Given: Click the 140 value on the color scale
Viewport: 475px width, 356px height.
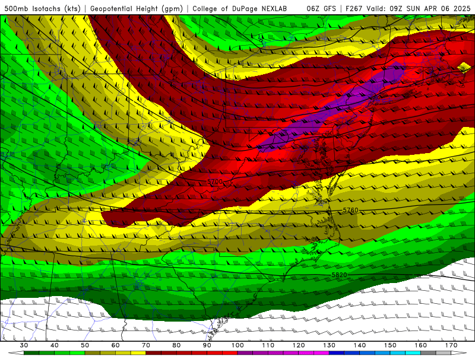Looking at the screenshot, I should pyautogui.click(x=360, y=345).
